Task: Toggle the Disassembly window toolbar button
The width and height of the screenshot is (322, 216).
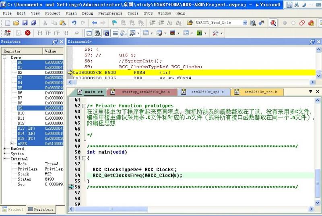Action: coord(97,33)
